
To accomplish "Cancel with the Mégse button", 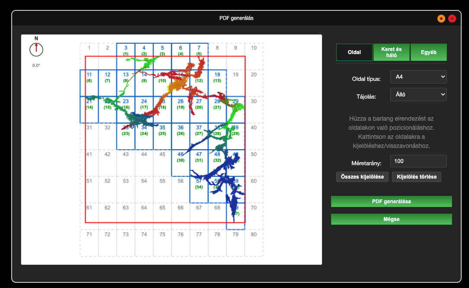I will coord(391,219).
